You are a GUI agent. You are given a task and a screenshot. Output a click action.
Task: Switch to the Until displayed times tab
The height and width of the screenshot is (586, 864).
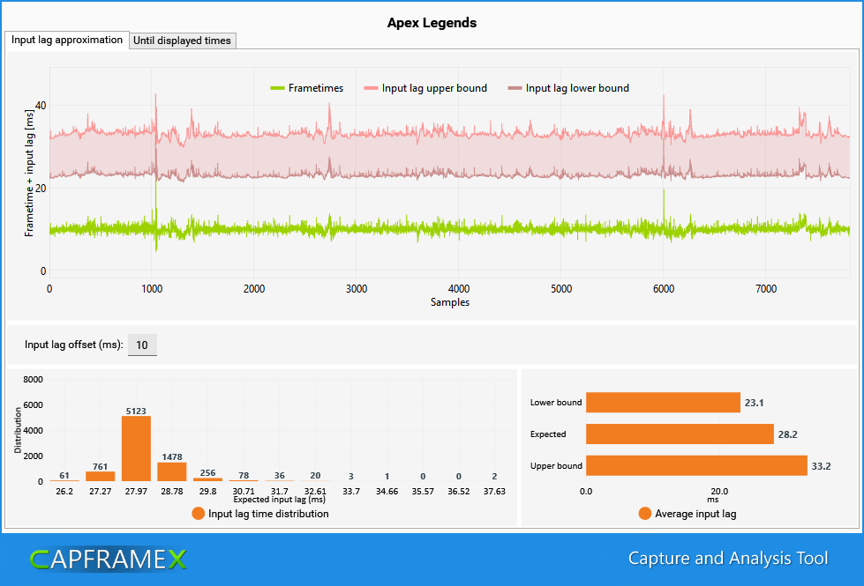pos(183,41)
